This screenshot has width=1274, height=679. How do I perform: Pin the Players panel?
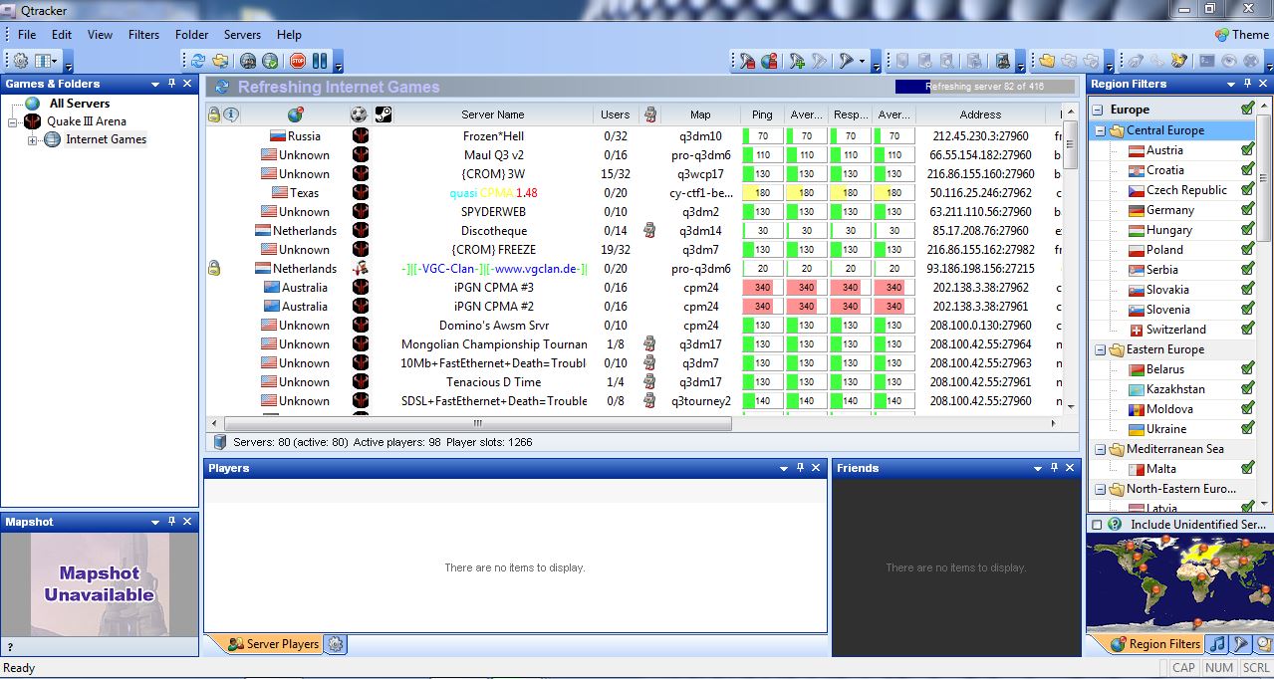tap(799, 468)
